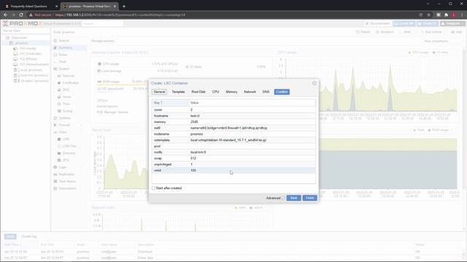This screenshot has height=262, width=467.
Task: Click the Reboot button
Action: [363, 32]
